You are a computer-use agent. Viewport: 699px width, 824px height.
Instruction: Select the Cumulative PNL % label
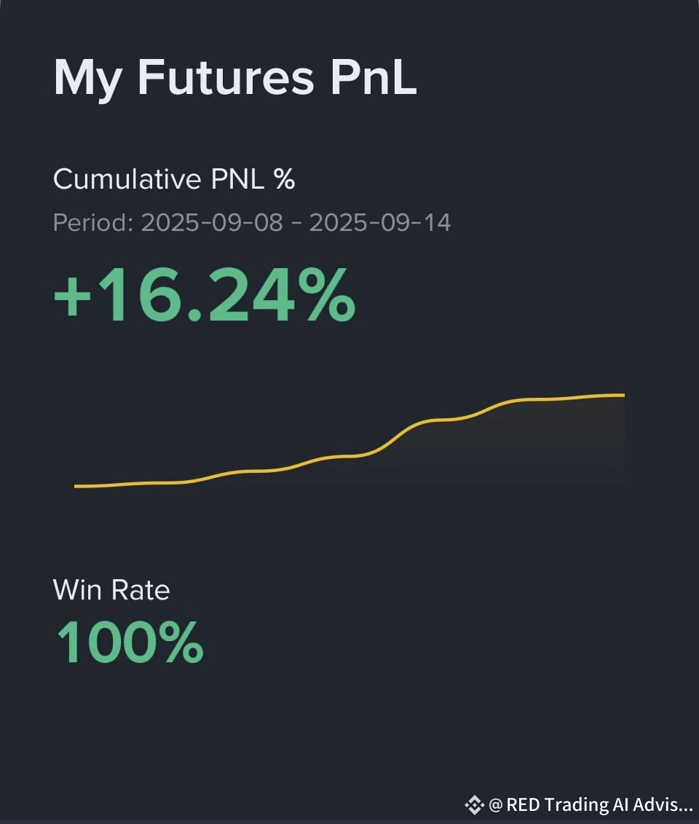(x=174, y=179)
